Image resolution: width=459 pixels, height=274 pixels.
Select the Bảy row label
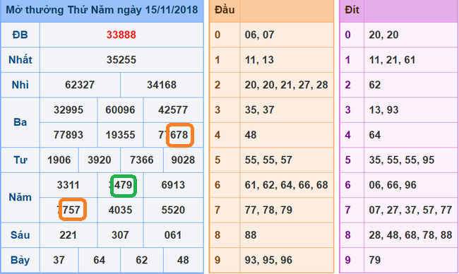tap(20, 261)
